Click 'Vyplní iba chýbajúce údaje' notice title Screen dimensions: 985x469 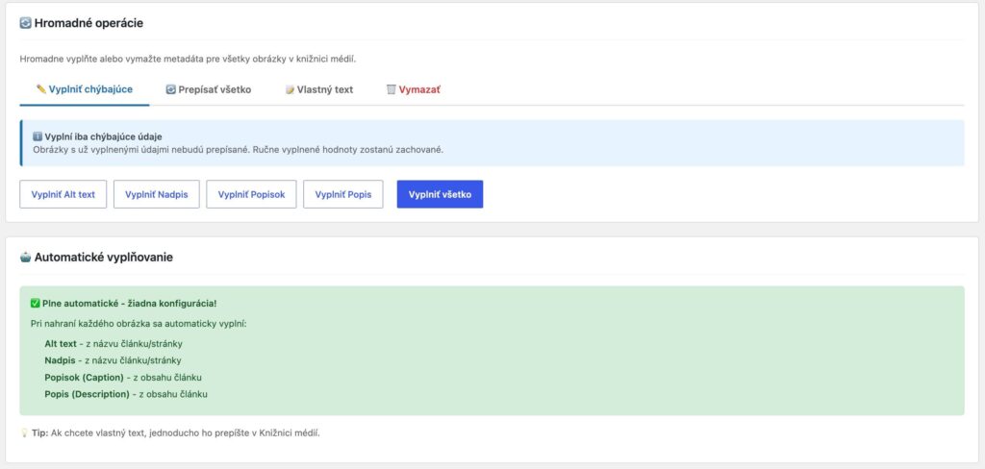[104, 136]
